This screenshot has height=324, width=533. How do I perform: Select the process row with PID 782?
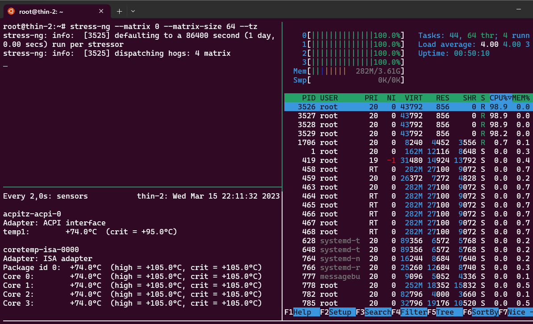pyautogui.click(x=408, y=294)
